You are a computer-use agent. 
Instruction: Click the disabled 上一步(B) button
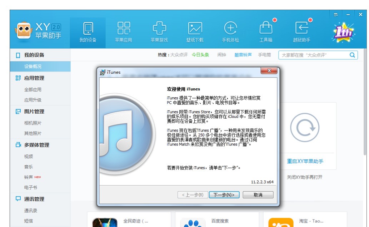click(x=193, y=195)
